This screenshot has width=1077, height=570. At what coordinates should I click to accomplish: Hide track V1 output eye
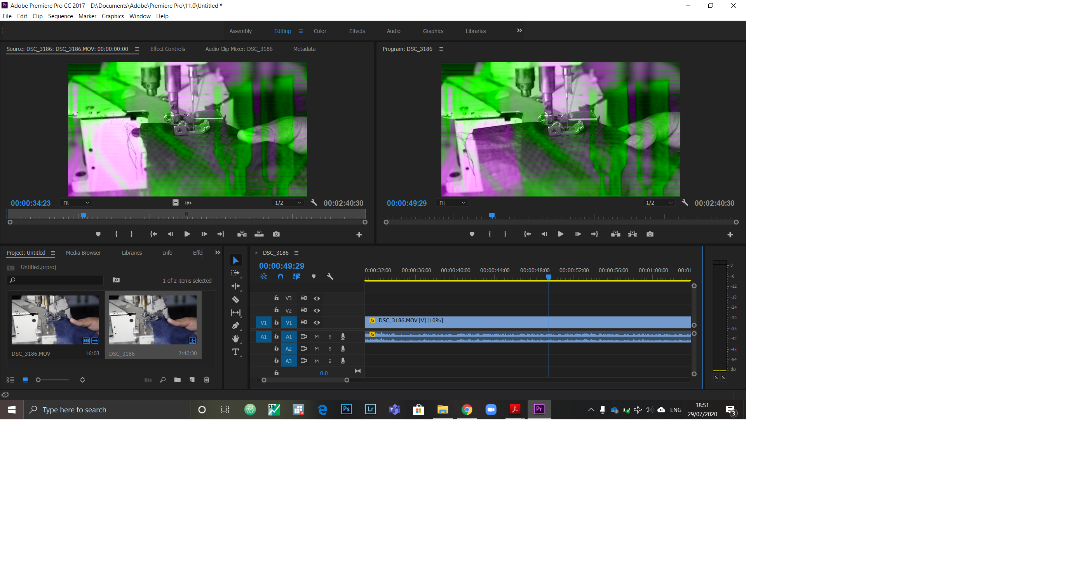[317, 323]
